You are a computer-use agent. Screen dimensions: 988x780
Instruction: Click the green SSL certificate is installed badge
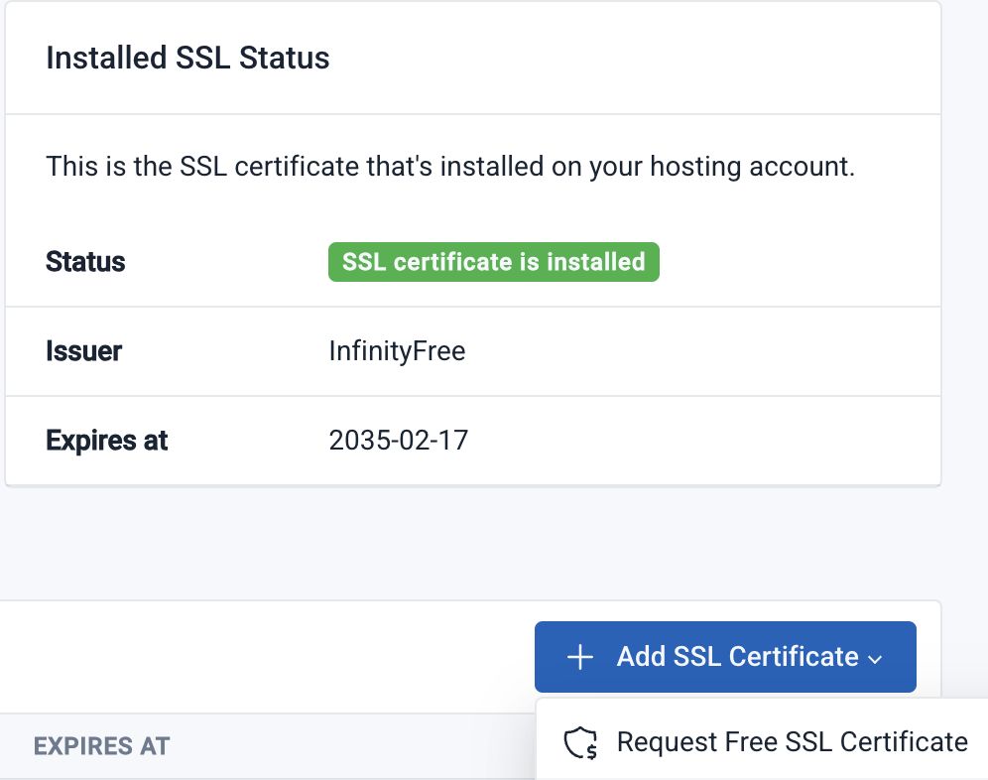point(493,262)
